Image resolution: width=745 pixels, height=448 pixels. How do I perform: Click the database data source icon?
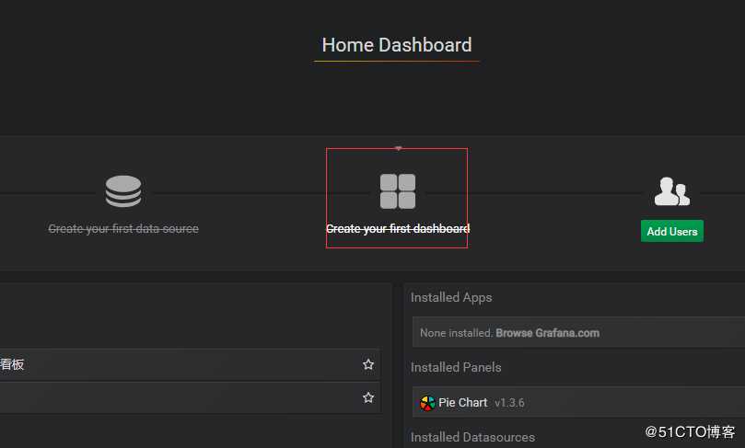coord(123,191)
